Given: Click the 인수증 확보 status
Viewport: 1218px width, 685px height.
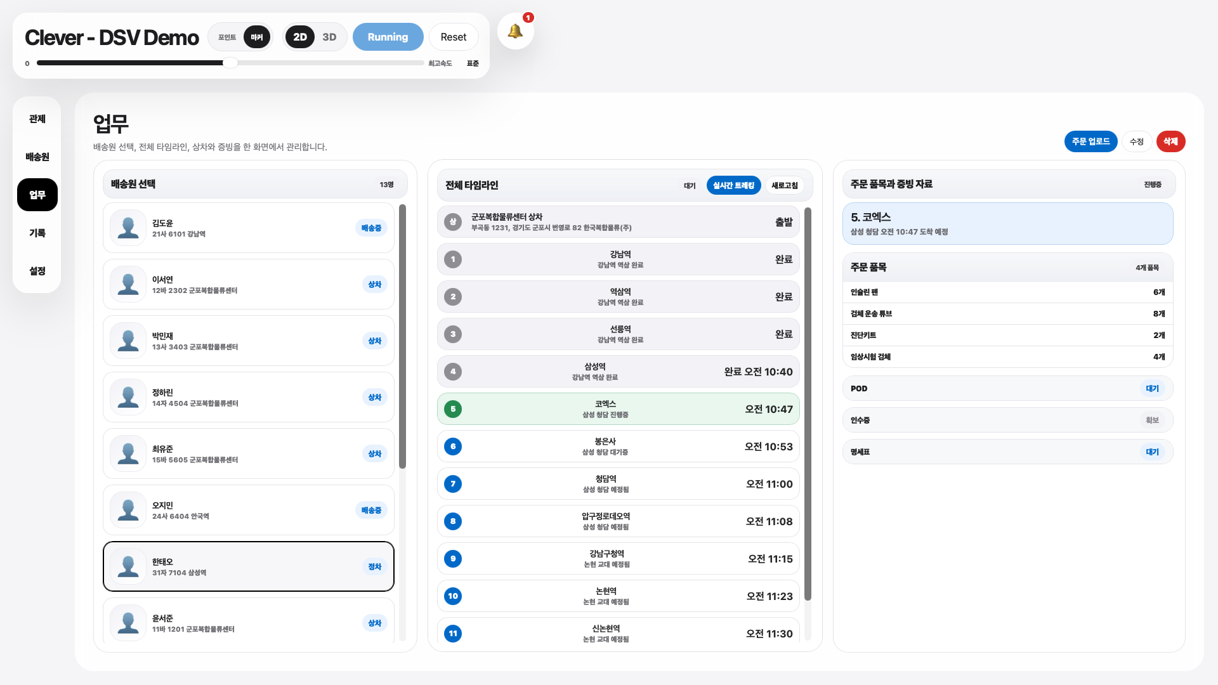Looking at the screenshot, I should point(1153,421).
